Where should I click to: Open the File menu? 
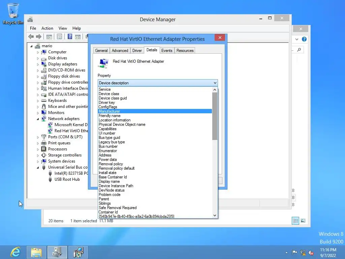(x=33, y=28)
